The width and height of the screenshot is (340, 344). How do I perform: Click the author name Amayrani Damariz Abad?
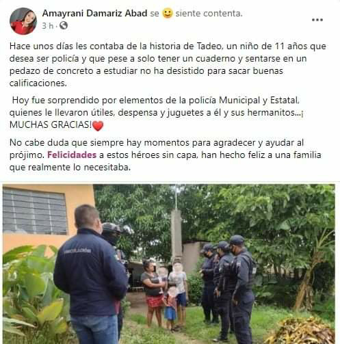click(x=94, y=13)
